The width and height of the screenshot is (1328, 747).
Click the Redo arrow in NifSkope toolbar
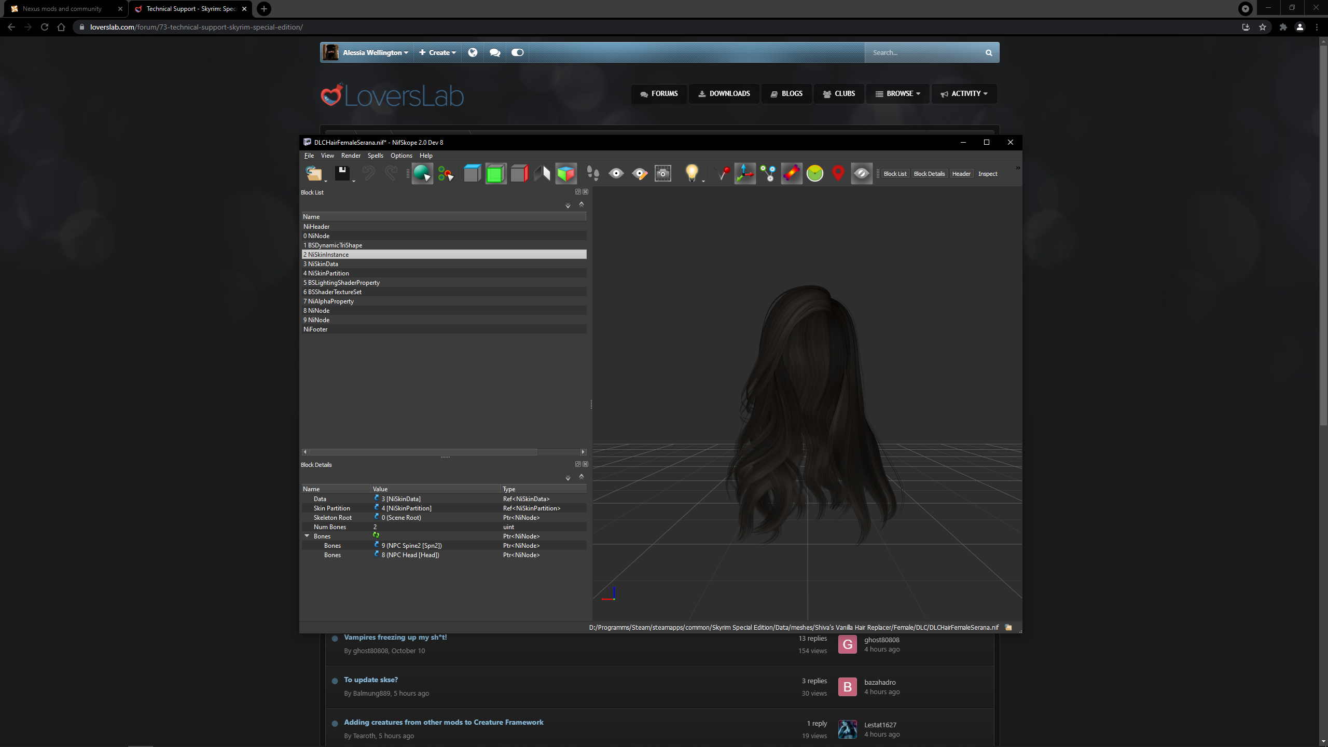391,173
